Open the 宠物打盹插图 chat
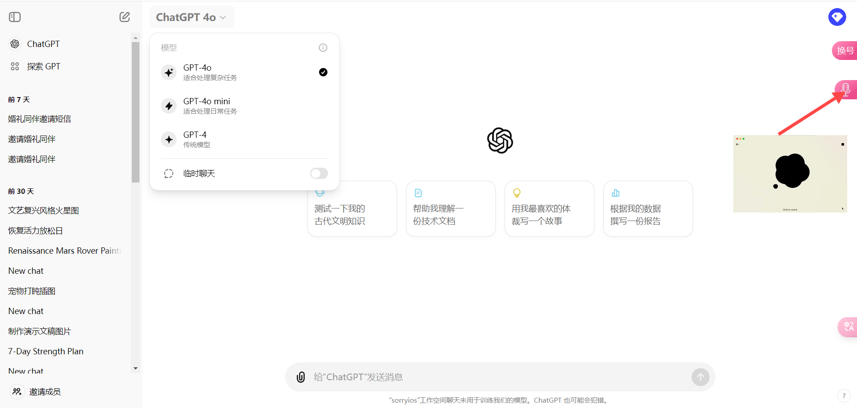The width and height of the screenshot is (857, 408). [x=31, y=291]
